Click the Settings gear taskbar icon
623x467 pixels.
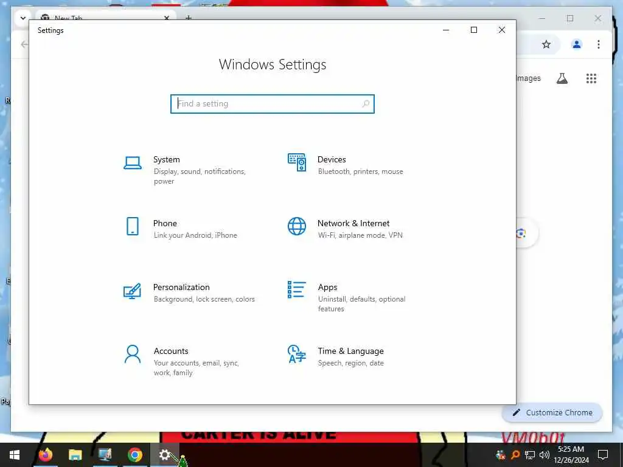pyautogui.click(x=164, y=455)
